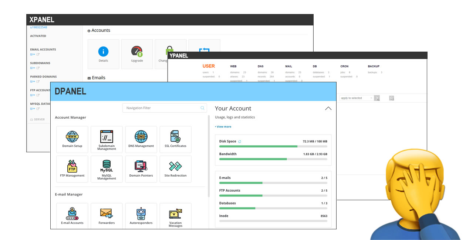Click the magnifier search icon in YPANEL

tap(392, 98)
